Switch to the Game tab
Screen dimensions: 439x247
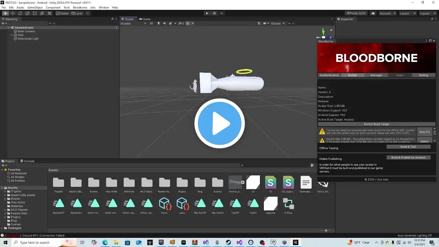[145, 19]
